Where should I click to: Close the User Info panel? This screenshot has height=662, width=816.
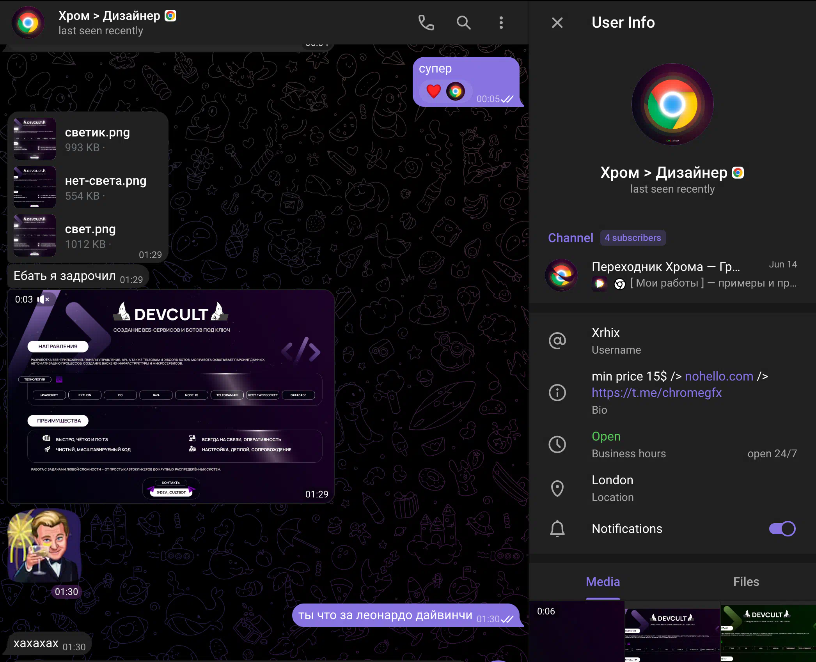(557, 23)
